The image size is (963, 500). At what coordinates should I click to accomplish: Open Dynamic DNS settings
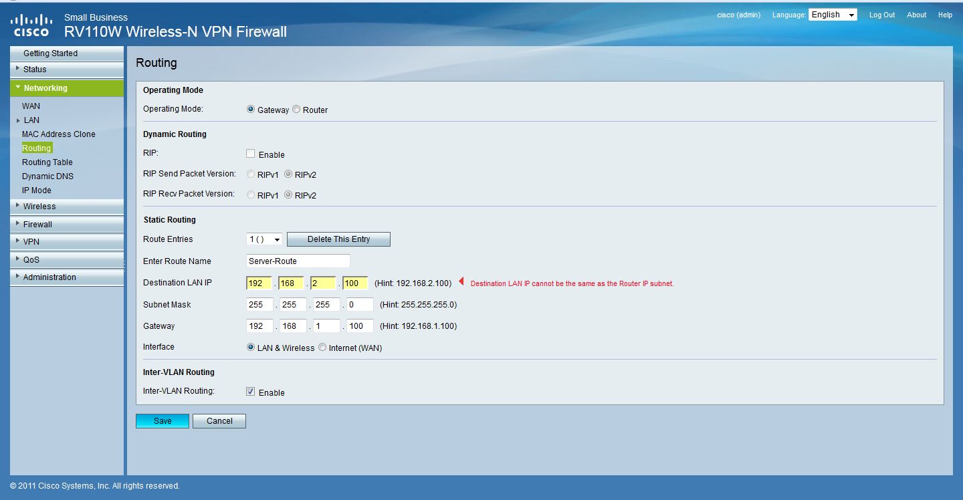[48, 176]
